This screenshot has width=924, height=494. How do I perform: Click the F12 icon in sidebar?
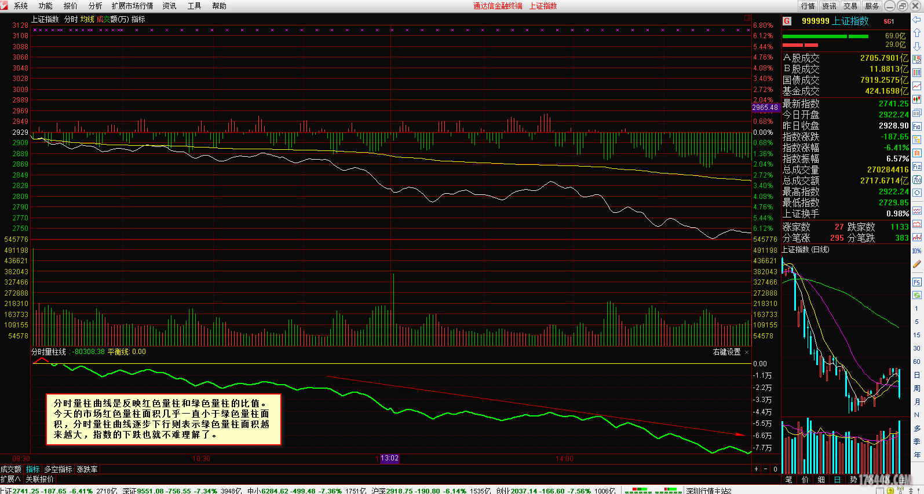pyautogui.click(x=917, y=166)
